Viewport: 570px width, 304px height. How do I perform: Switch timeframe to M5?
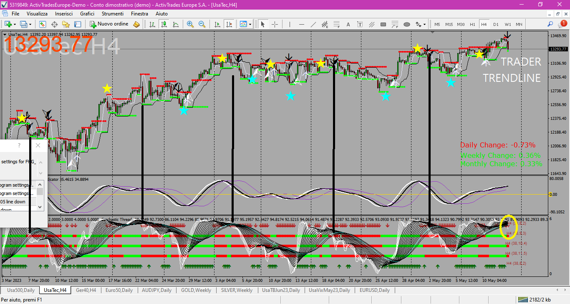(437, 24)
